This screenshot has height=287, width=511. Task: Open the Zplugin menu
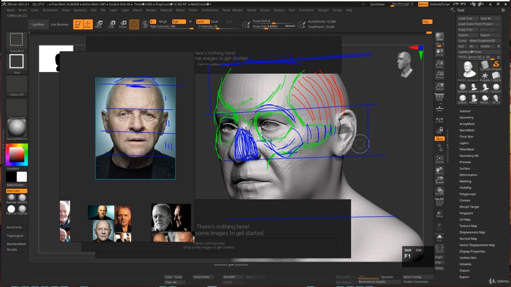coord(323,10)
